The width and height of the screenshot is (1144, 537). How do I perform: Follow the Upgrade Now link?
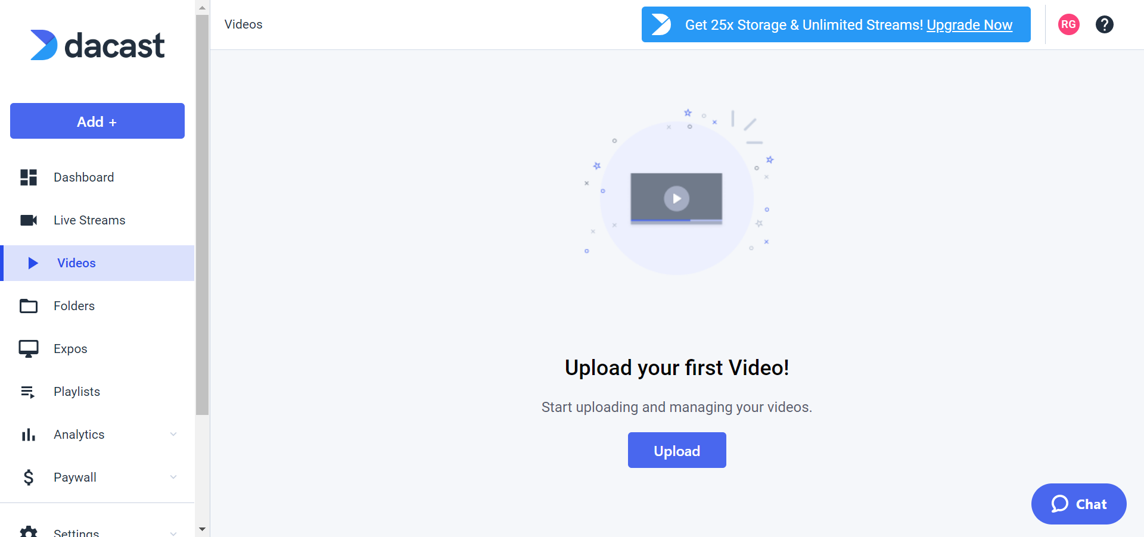(969, 25)
